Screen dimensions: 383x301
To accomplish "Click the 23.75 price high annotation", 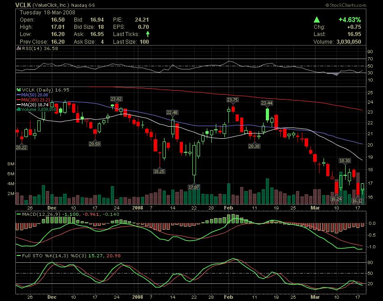I will click(233, 100).
